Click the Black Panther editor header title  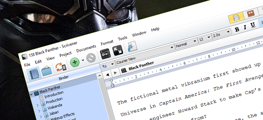point(141,66)
